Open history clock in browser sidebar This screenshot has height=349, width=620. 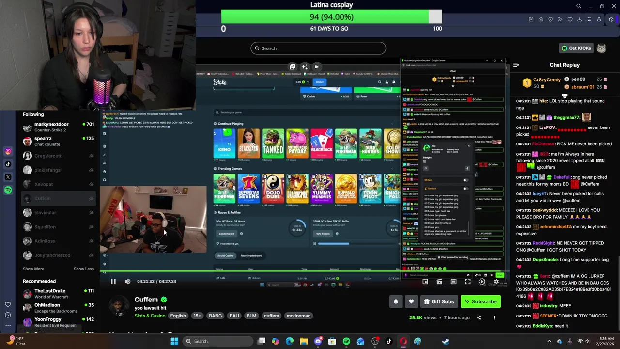(x=8, y=315)
